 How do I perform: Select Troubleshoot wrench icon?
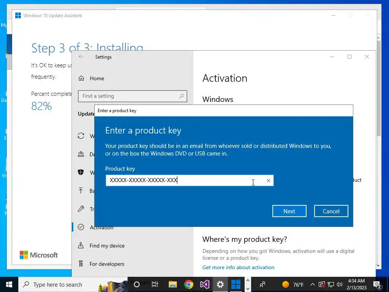click(81, 209)
